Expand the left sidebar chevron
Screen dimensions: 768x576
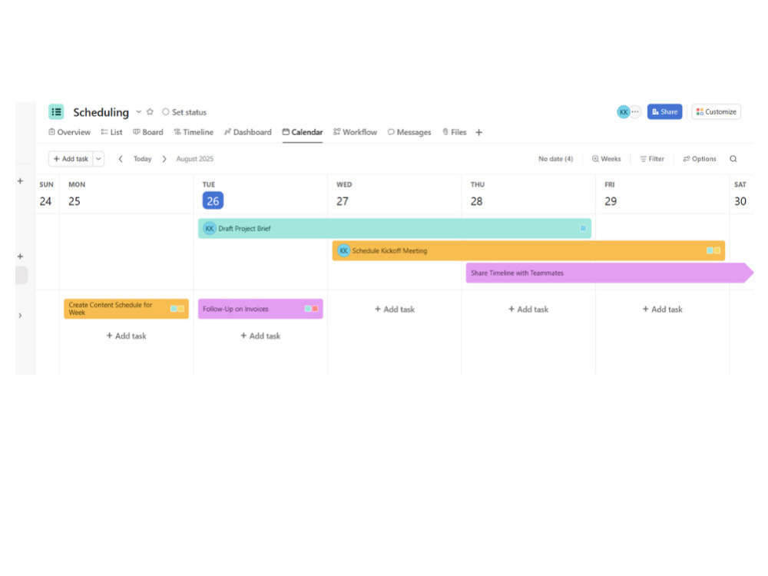pyautogui.click(x=20, y=316)
